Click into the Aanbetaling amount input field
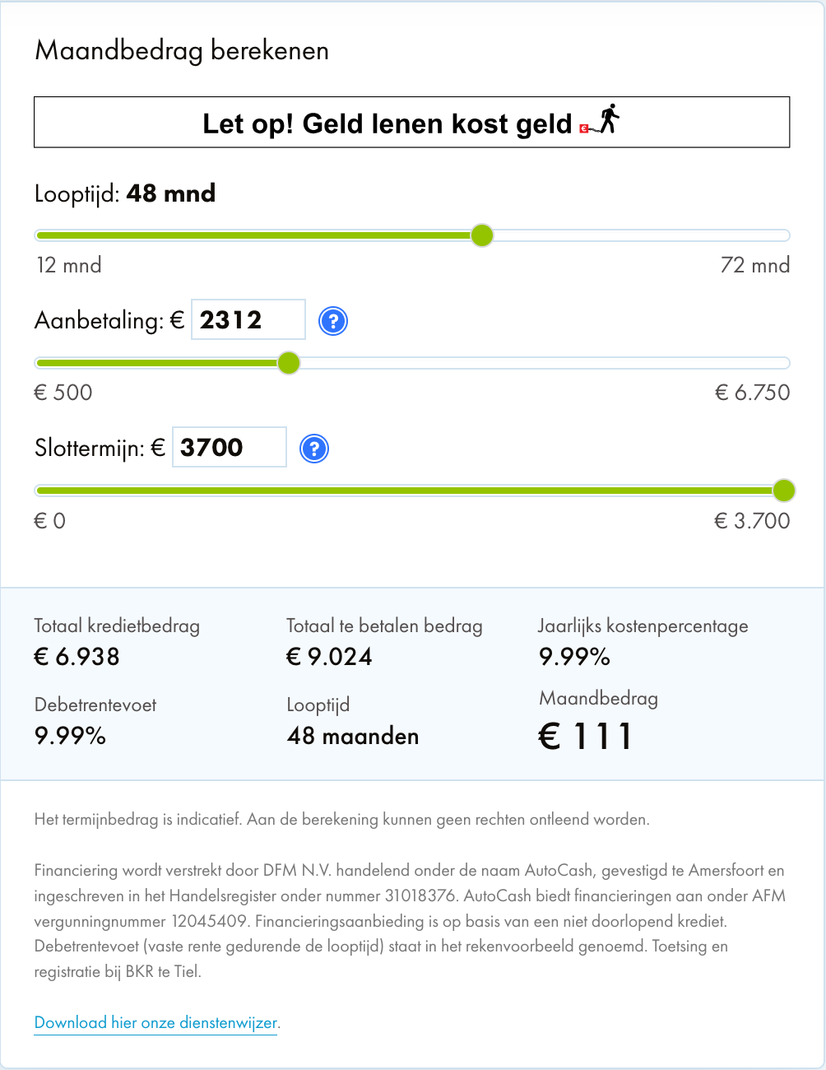The image size is (826, 1070). [248, 319]
